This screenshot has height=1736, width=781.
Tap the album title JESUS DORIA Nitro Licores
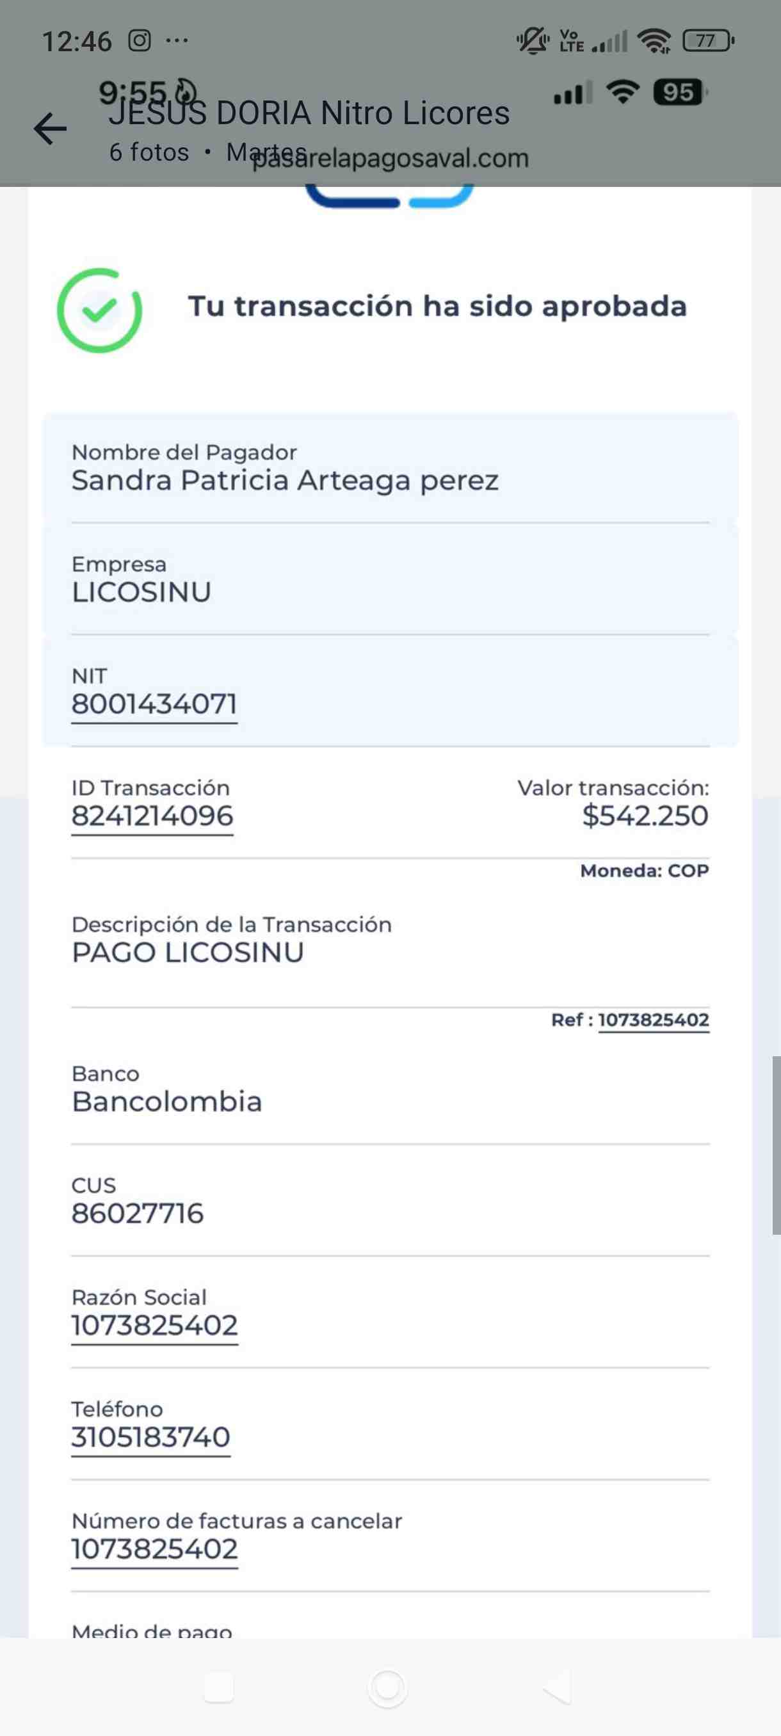[x=309, y=113]
